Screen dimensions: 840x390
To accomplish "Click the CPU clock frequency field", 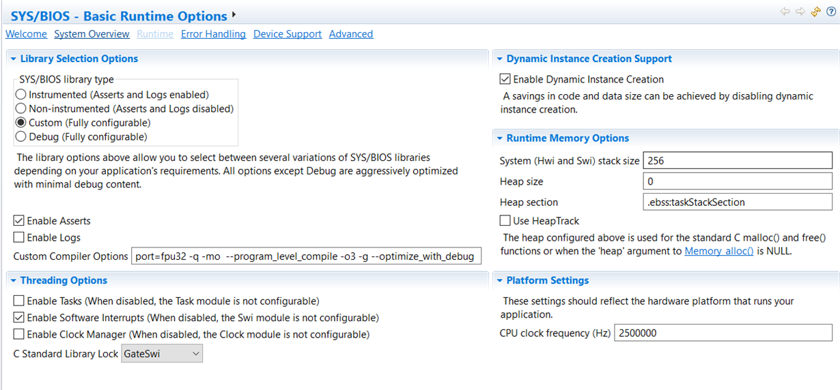I will coord(723,333).
